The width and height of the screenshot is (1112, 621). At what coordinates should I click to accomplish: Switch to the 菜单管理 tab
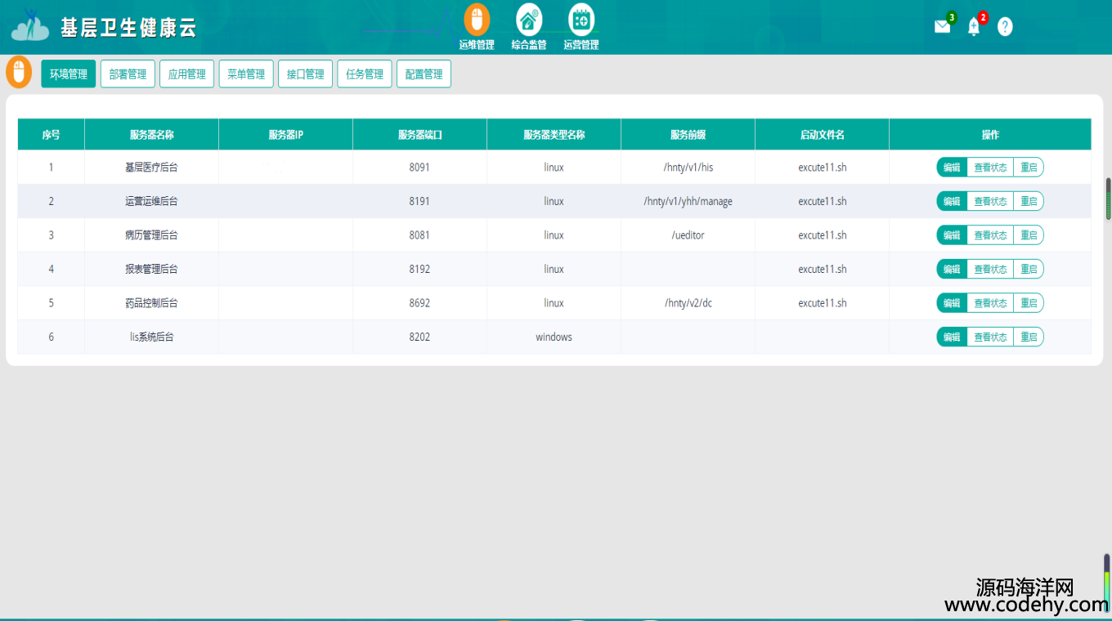[x=246, y=74]
